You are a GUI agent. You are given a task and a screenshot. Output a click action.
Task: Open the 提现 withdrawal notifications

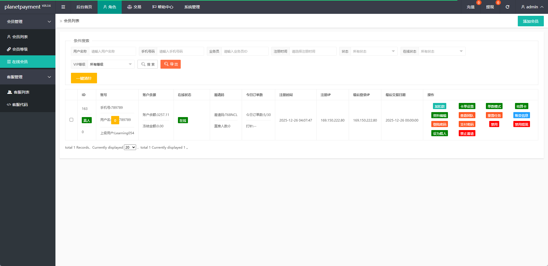490,7
